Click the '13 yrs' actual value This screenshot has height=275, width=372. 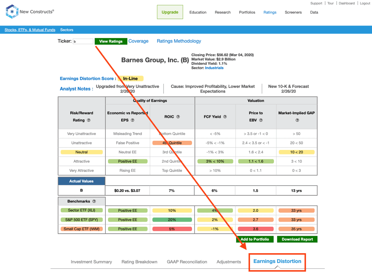(x=297, y=190)
